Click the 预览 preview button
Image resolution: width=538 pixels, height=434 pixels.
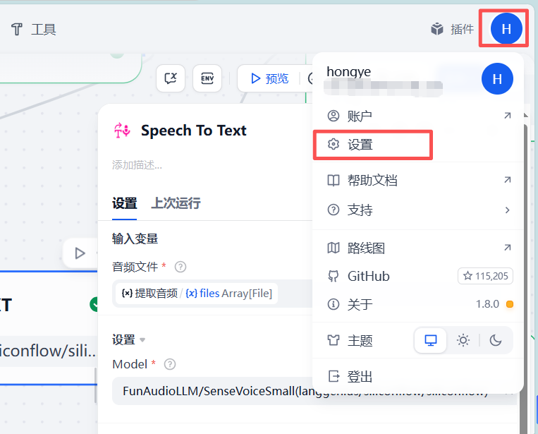click(269, 78)
